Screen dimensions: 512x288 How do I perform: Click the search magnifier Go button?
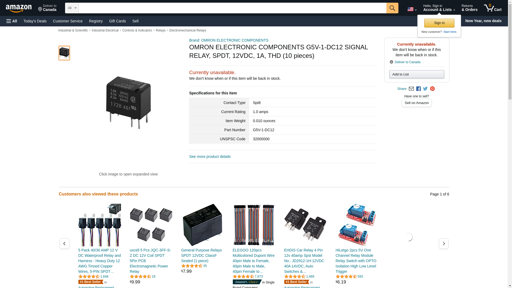392,8
